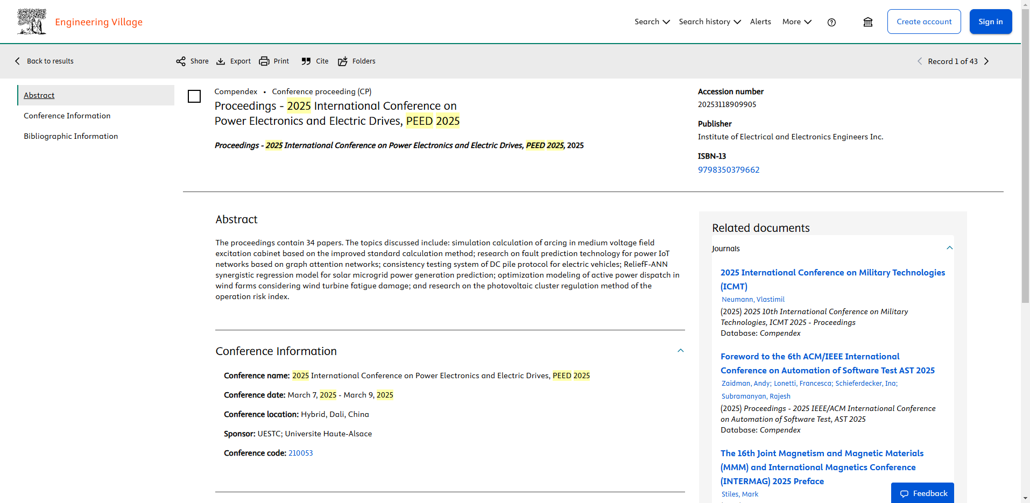This screenshot has width=1030, height=503.
Task: Open the Alerts menu item
Action: [x=760, y=22]
